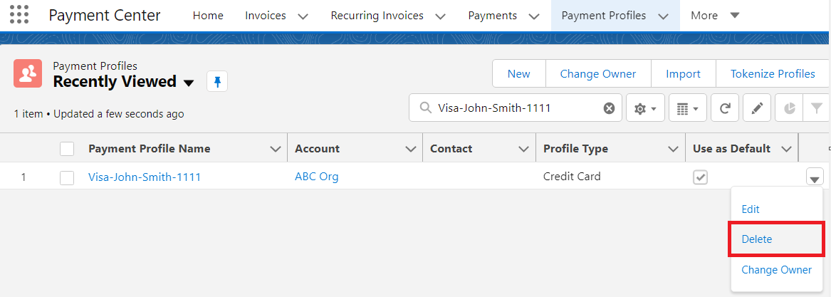Viewport: 831px width, 297px height.
Task: Open the ABC Org account link
Action: (316, 177)
